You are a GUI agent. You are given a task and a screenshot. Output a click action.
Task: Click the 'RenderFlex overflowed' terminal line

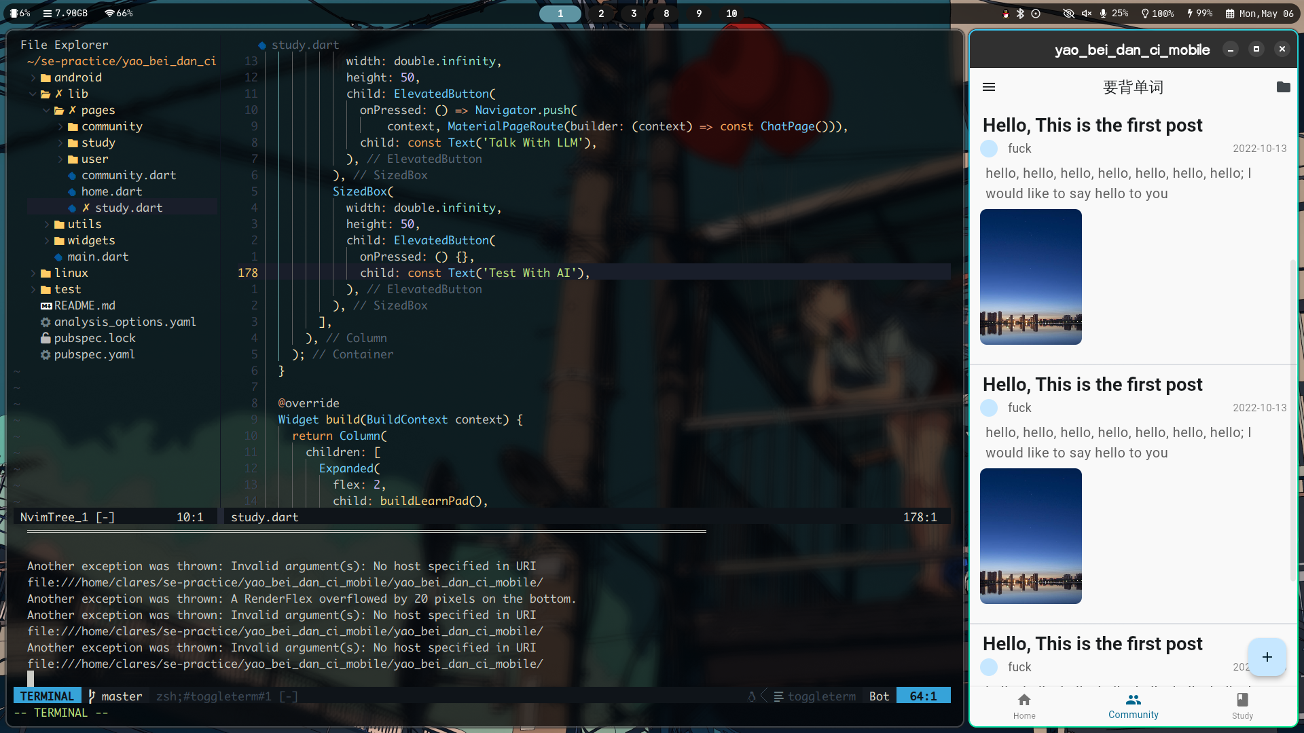302,599
